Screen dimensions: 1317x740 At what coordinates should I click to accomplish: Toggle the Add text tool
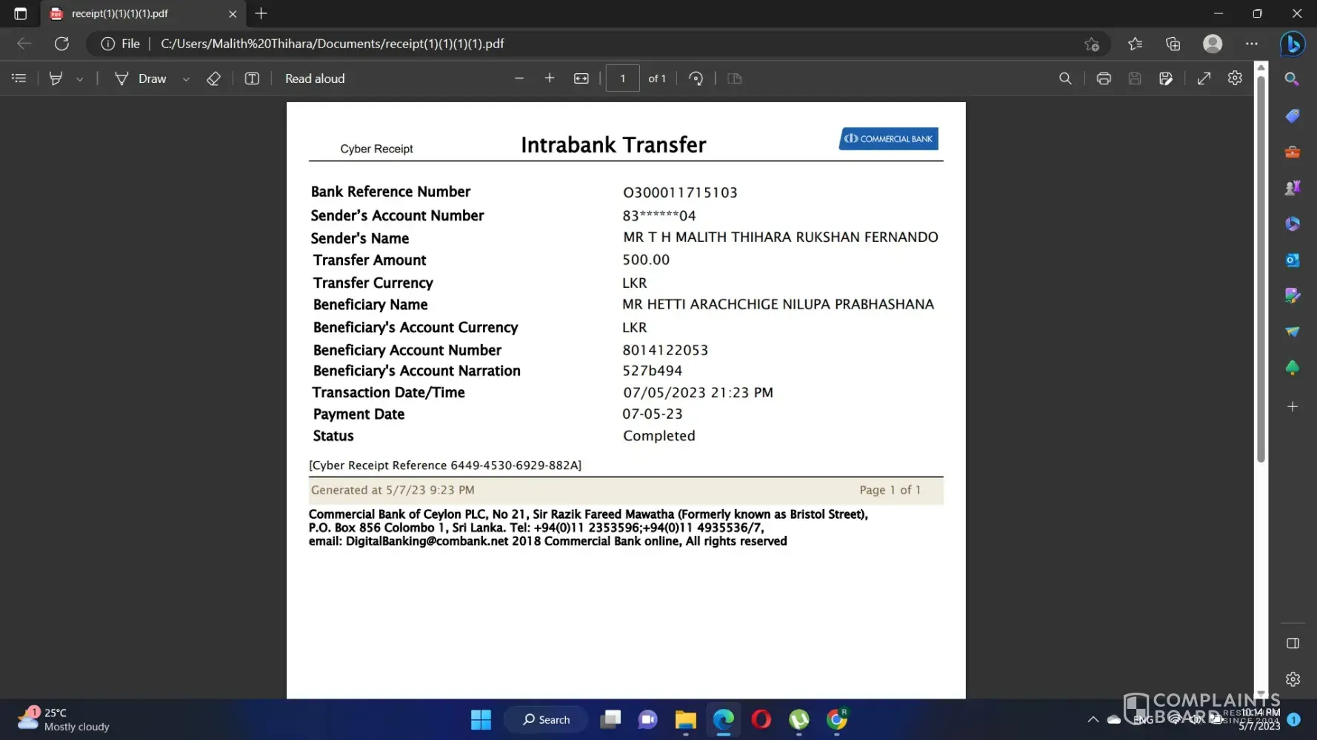(252, 78)
